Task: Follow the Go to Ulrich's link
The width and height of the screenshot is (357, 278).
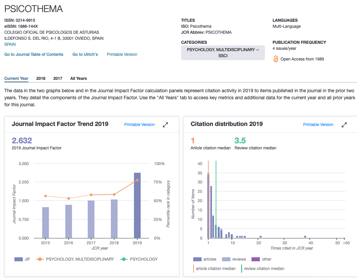Action: (85, 54)
